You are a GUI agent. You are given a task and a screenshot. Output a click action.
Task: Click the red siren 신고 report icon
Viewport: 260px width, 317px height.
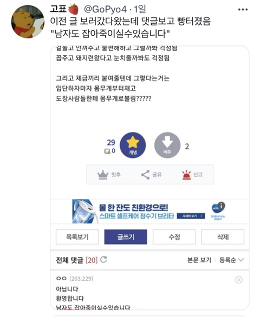[x=186, y=175]
